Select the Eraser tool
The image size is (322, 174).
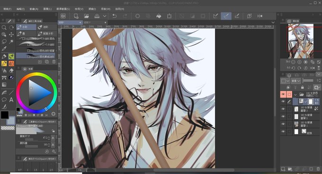[x=11, y=70]
